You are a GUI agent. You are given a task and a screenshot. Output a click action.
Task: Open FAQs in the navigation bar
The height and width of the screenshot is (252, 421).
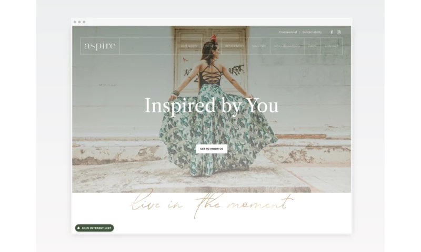(312, 46)
